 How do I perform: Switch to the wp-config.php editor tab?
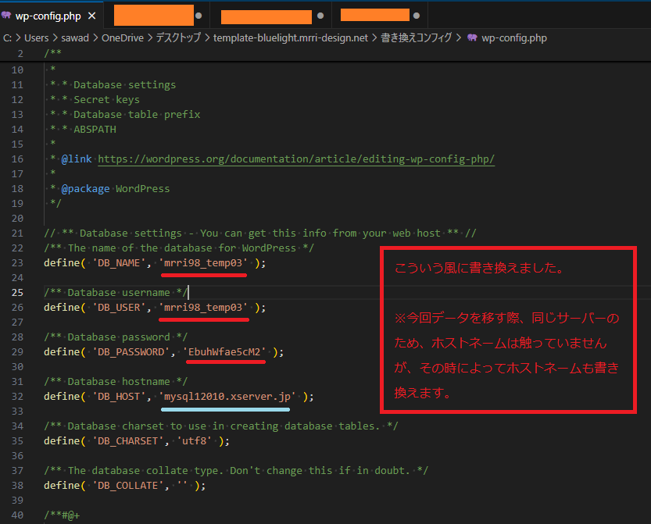tap(48, 16)
